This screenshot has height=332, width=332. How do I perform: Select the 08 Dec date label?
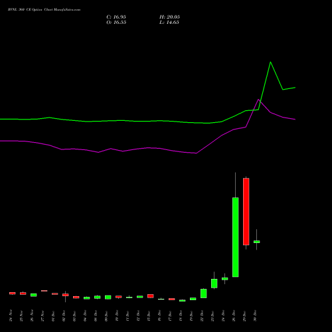[96, 315]
